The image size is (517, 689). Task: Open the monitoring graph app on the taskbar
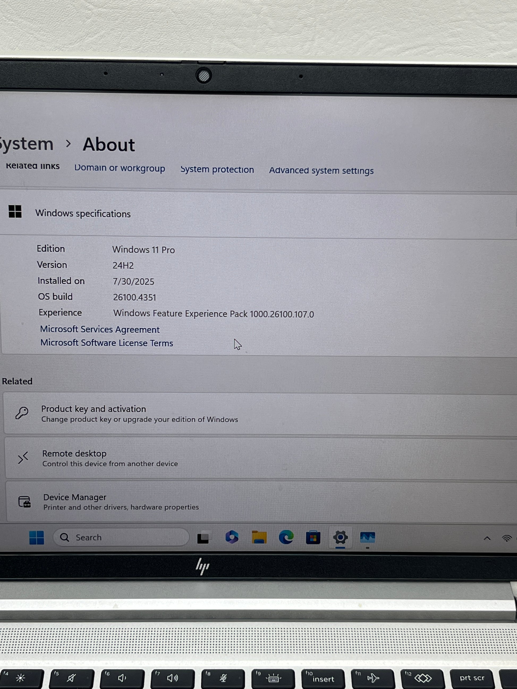tap(367, 537)
